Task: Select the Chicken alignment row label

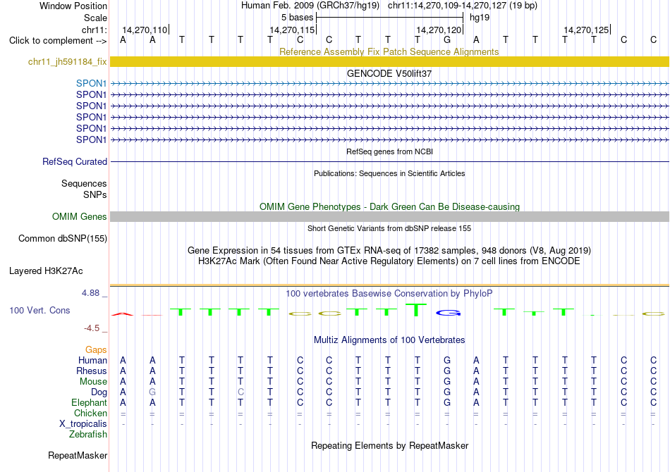Action: pyautogui.click(x=90, y=413)
